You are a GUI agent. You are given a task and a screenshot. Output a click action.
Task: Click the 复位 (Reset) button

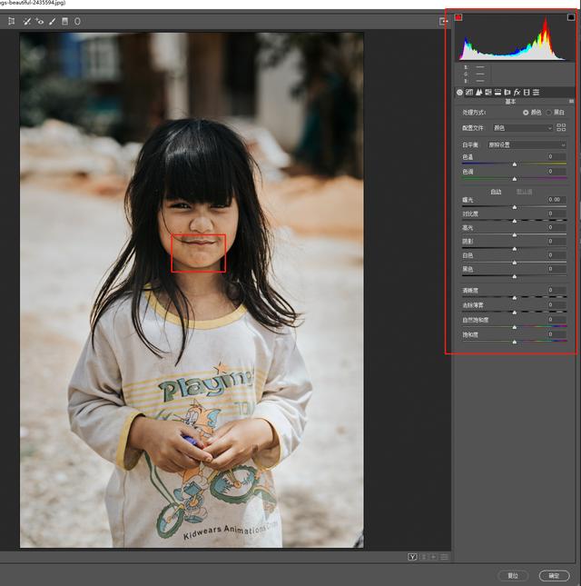point(513,575)
